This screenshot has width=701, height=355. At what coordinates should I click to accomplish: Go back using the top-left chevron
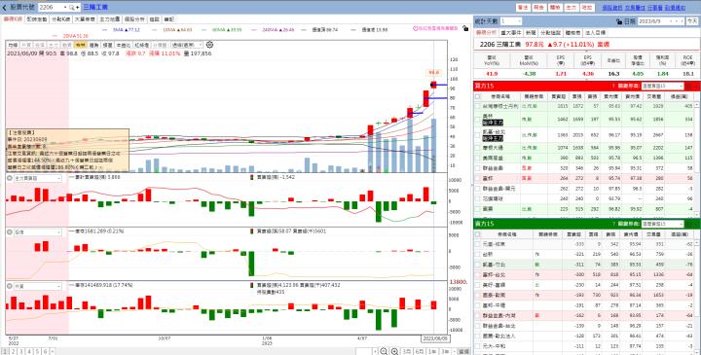[x=5, y=8]
